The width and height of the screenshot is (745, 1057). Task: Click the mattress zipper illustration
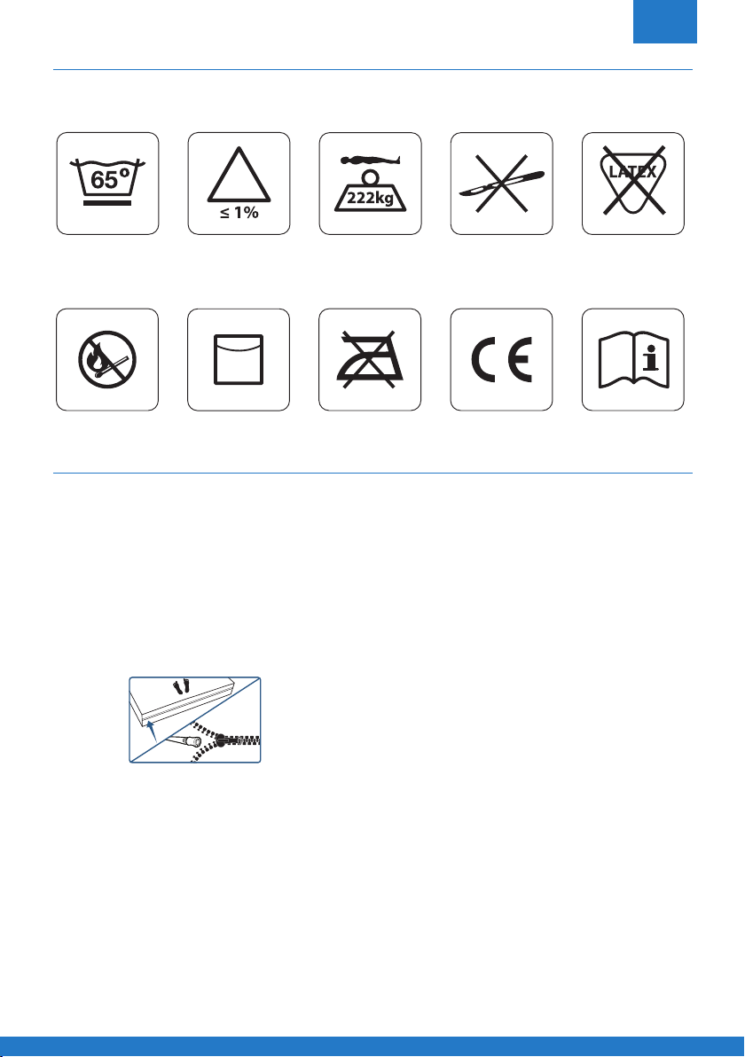coord(195,720)
